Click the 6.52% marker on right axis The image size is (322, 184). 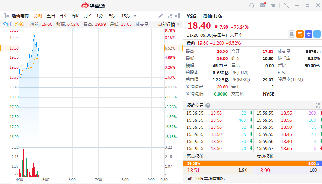tap(174, 48)
